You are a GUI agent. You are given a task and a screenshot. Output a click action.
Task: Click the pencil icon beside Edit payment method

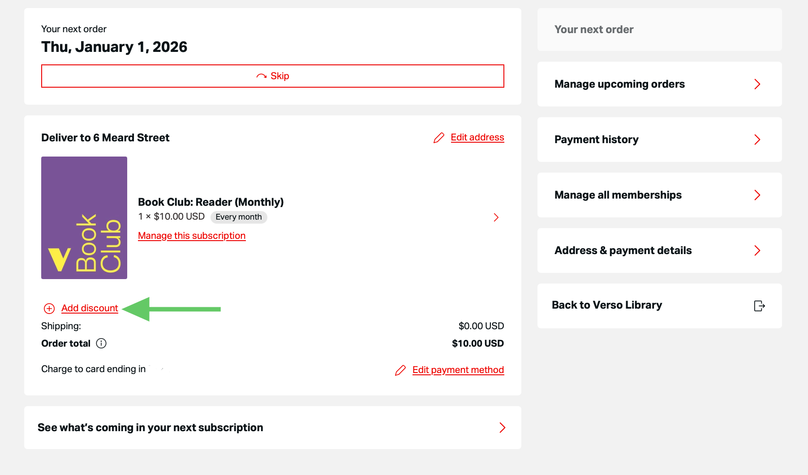(400, 370)
